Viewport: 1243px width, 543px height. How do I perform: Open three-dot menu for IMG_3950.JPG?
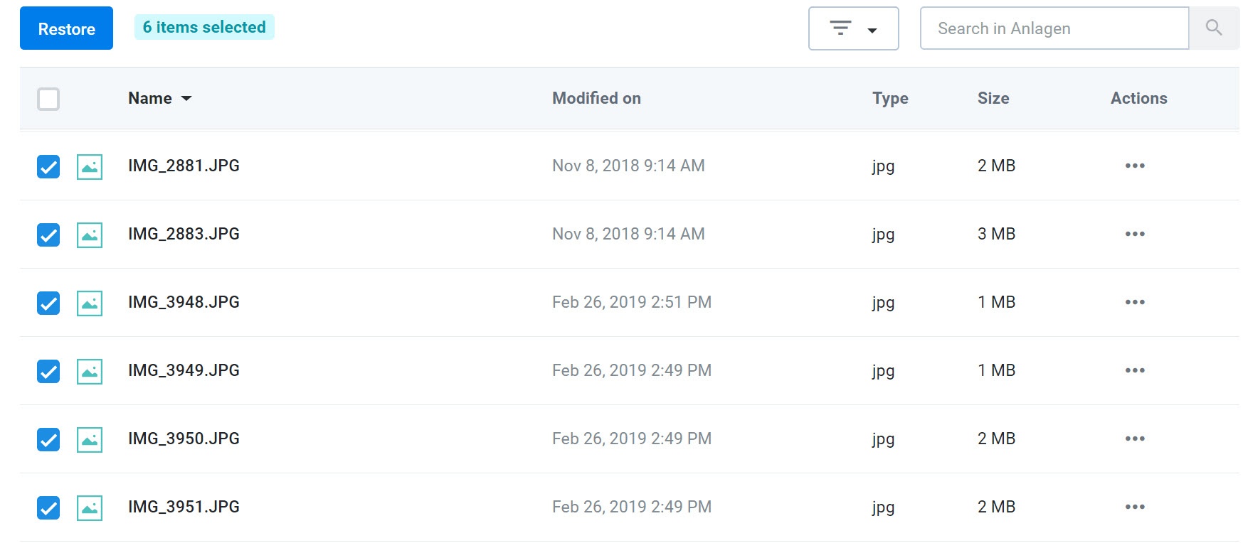click(x=1135, y=439)
